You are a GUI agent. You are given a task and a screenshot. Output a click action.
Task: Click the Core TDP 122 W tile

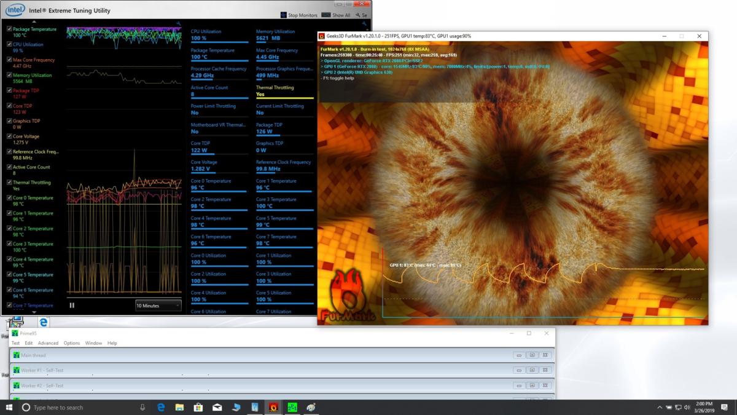pyautogui.click(x=220, y=147)
